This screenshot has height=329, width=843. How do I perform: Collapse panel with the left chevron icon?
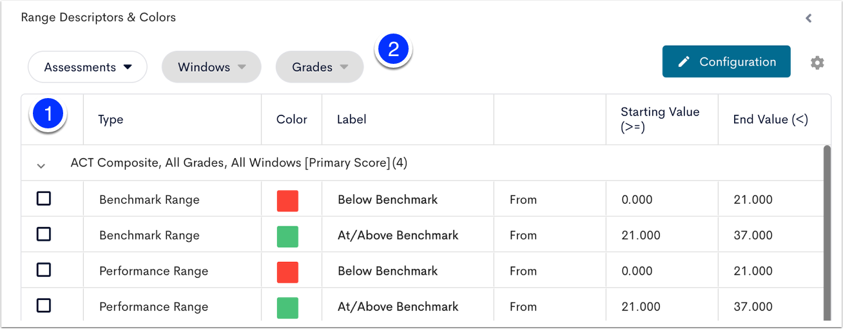(x=808, y=18)
